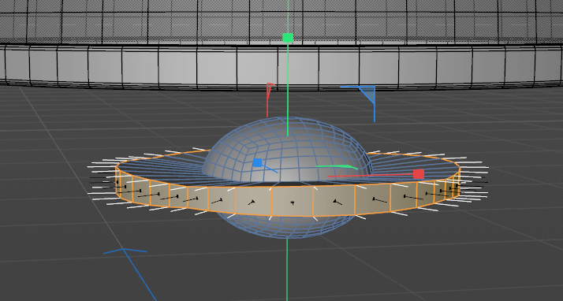Select the red X-axis square handle
Viewport: 563px width, 301px height.
click(419, 174)
